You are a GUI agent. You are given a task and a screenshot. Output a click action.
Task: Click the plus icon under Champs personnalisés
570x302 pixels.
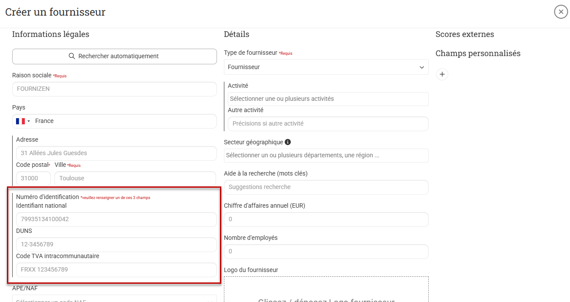(442, 74)
